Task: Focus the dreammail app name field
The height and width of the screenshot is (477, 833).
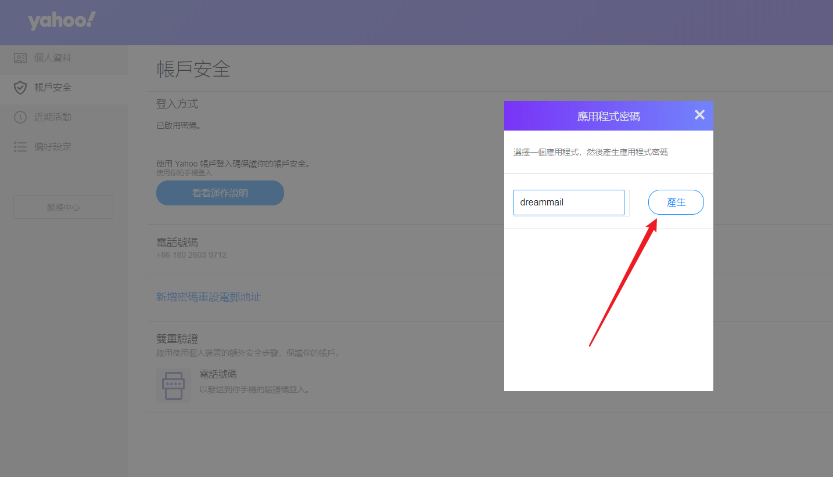Action: (569, 203)
